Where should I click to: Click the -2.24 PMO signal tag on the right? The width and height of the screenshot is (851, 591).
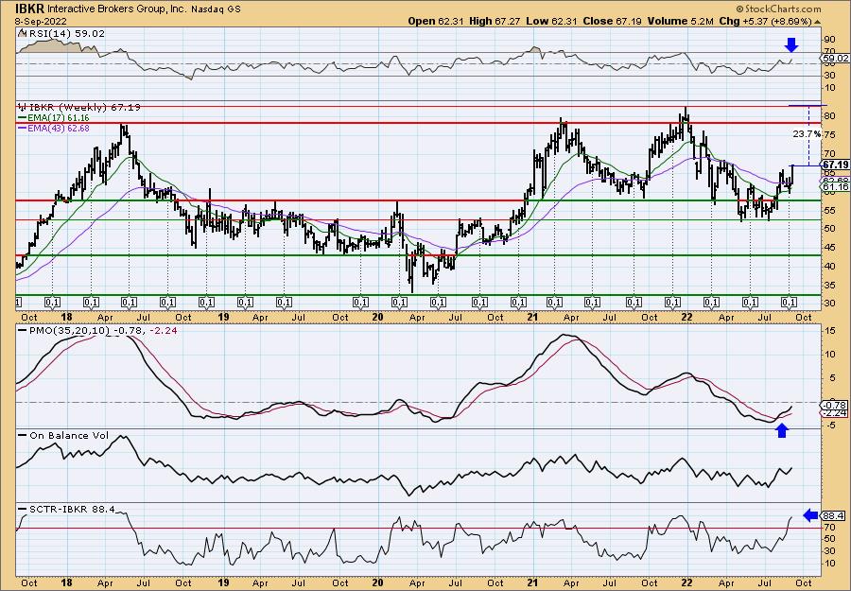tap(832, 413)
